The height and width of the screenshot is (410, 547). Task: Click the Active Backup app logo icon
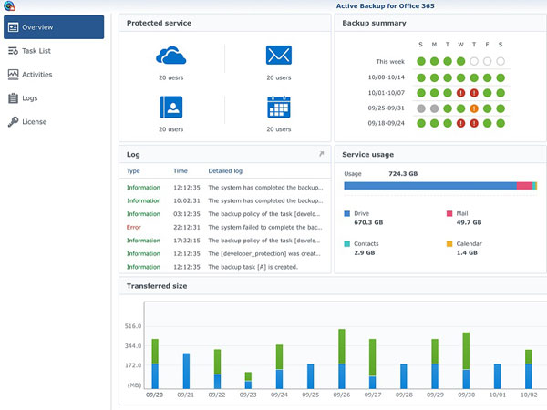(x=9, y=5)
